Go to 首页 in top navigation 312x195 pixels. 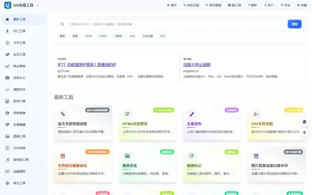coord(172,5)
